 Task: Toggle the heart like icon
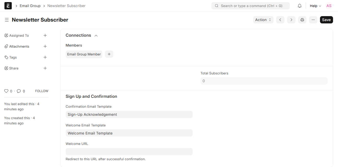pos(6,91)
